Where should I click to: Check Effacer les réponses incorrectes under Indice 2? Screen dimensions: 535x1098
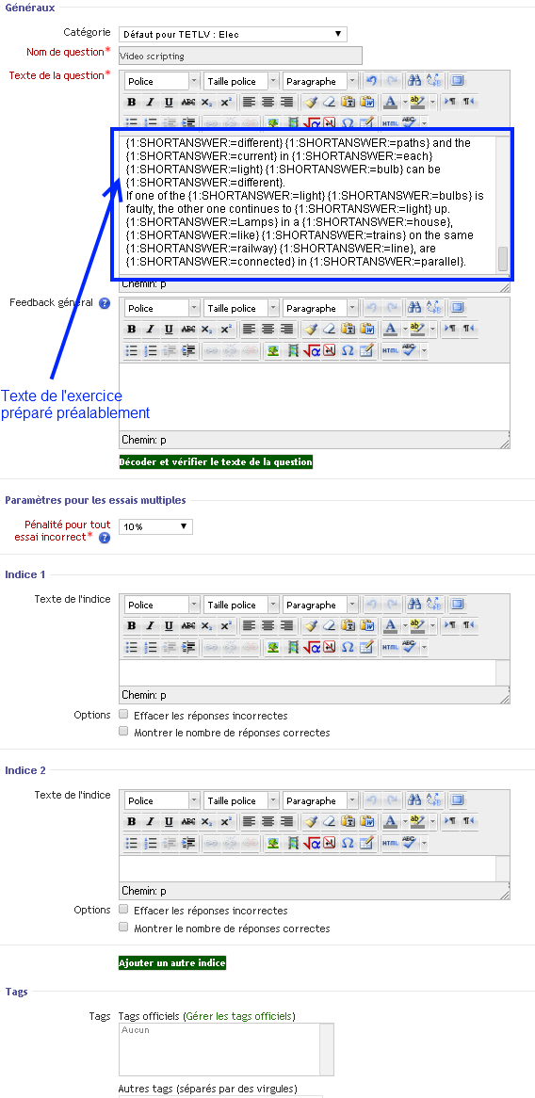[123, 911]
